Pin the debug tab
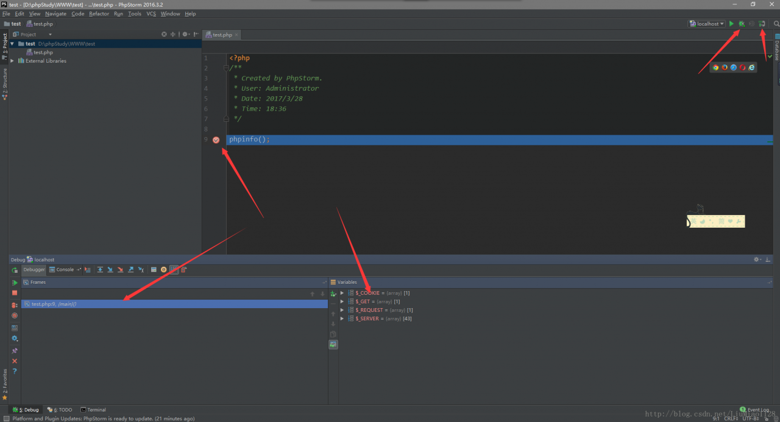Viewport: 780px width, 422px height. (15, 351)
